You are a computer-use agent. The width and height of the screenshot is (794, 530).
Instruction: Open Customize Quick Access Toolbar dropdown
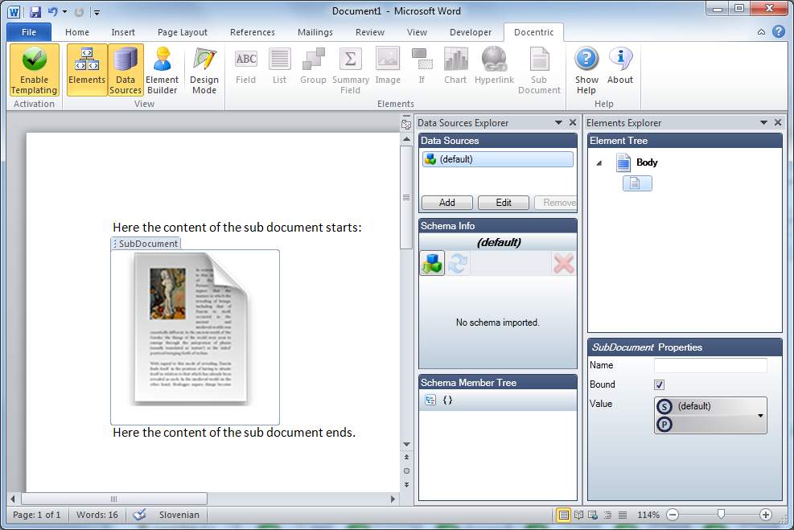pyautogui.click(x=97, y=12)
